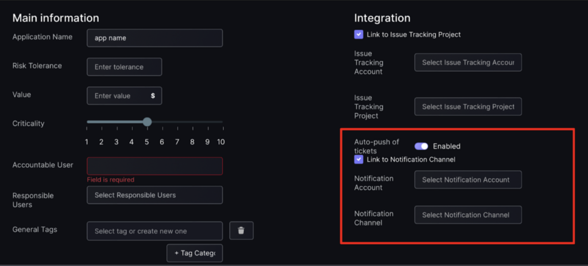Click the Risk Tolerance input field
The height and width of the screenshot is (266, 588).
tap(124, 67)
